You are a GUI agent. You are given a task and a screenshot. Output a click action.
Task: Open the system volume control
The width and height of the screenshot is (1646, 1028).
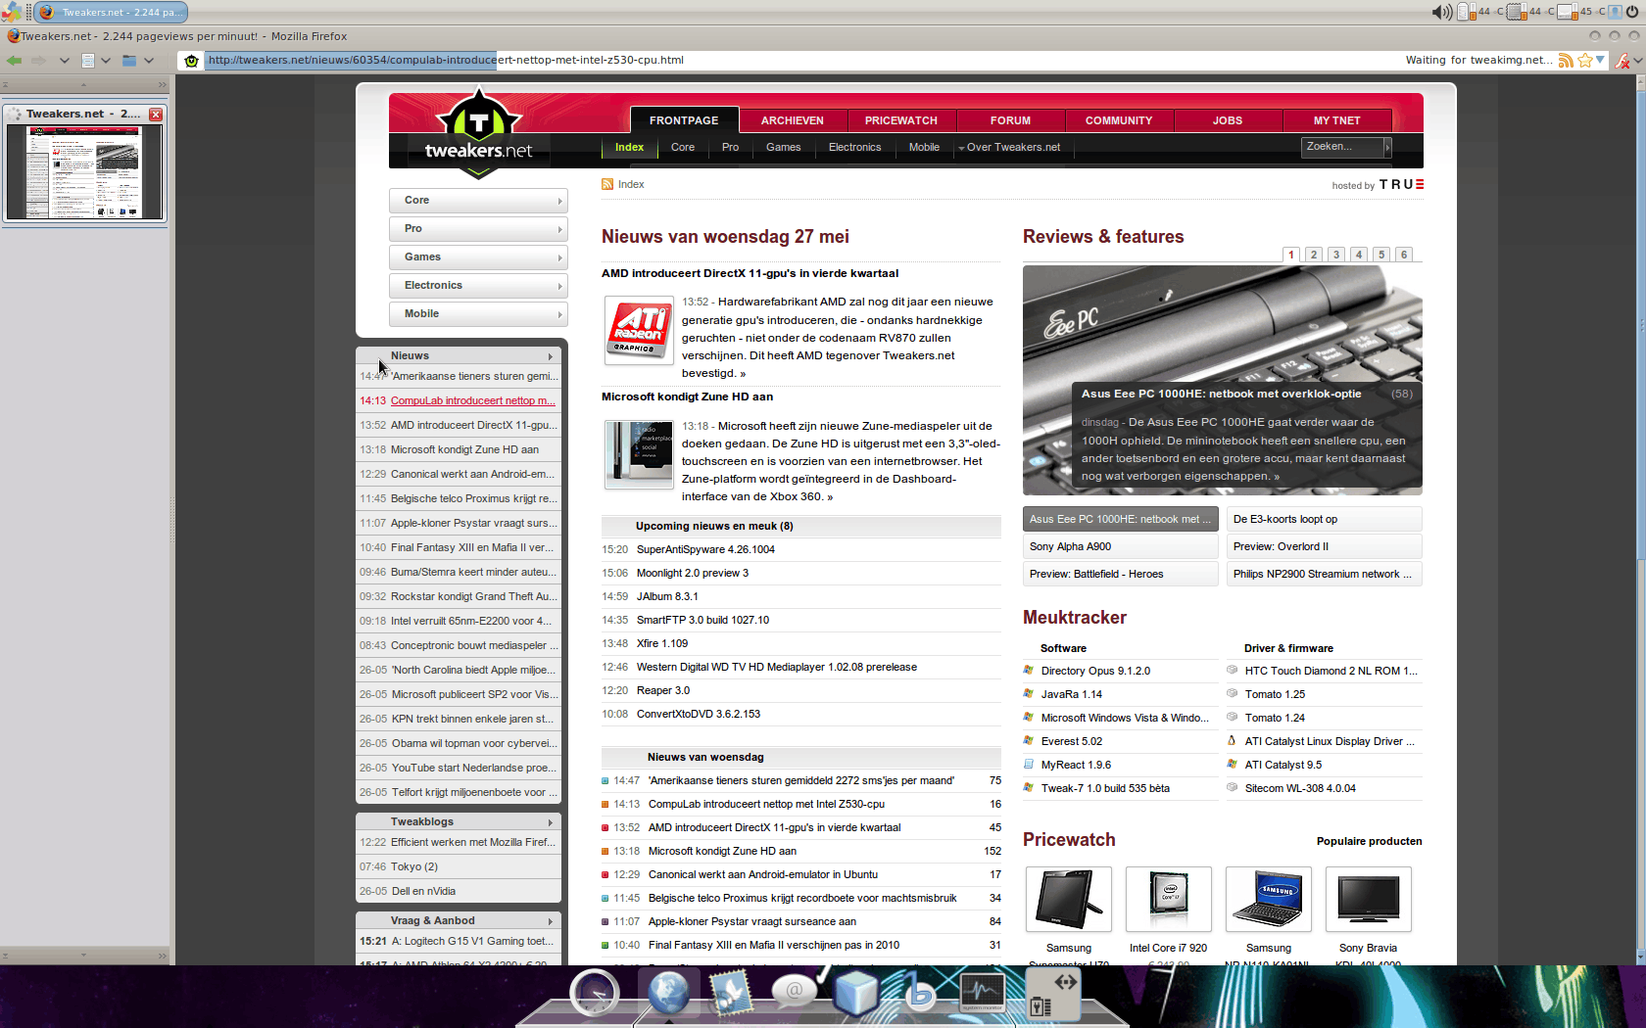[1442, 12]
